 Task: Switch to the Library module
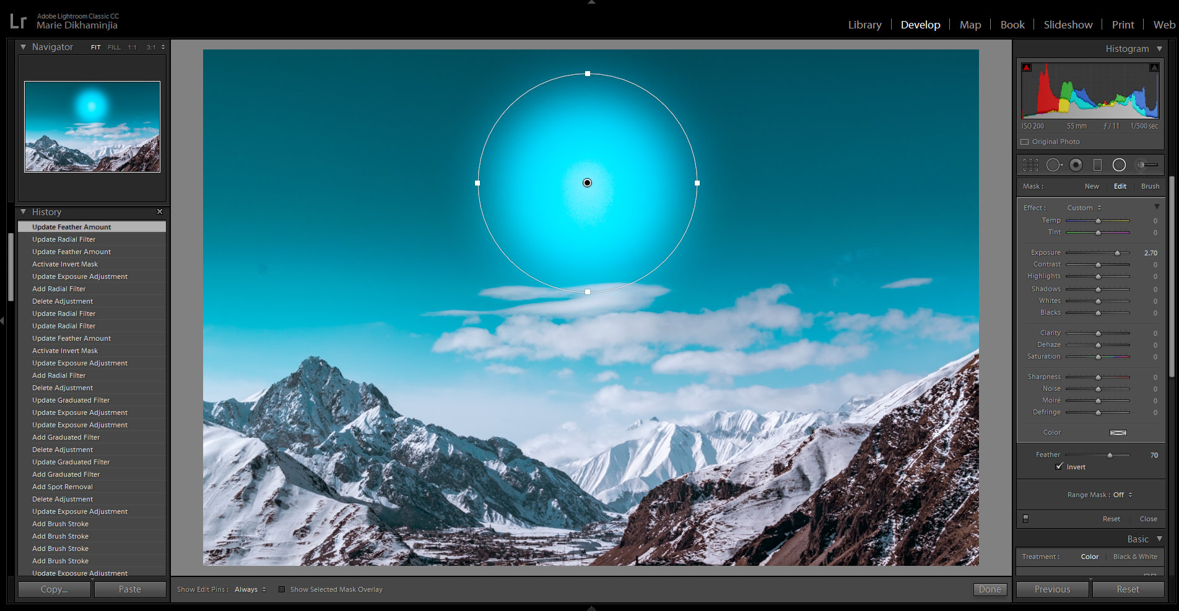coord(864,25)
